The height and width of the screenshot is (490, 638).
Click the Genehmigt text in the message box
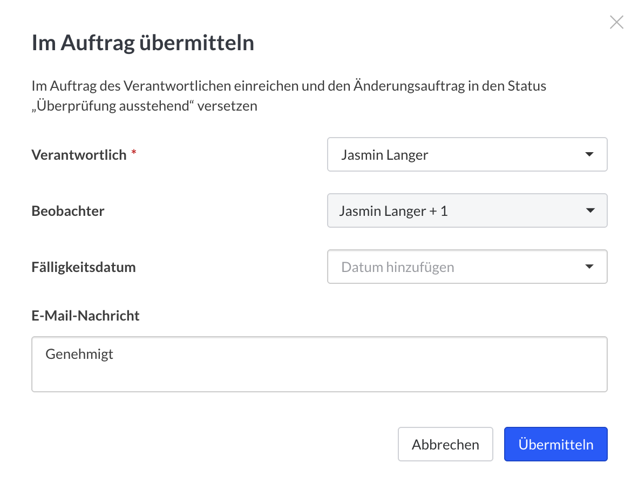pyautogui.click(x=79, y=354)
